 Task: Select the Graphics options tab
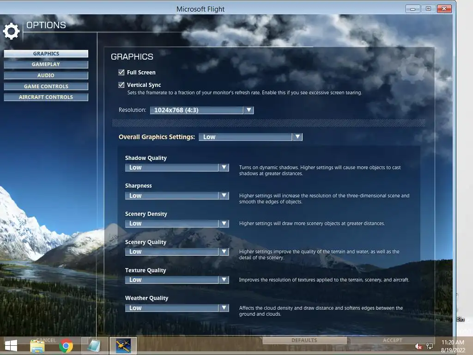point(46,54)
